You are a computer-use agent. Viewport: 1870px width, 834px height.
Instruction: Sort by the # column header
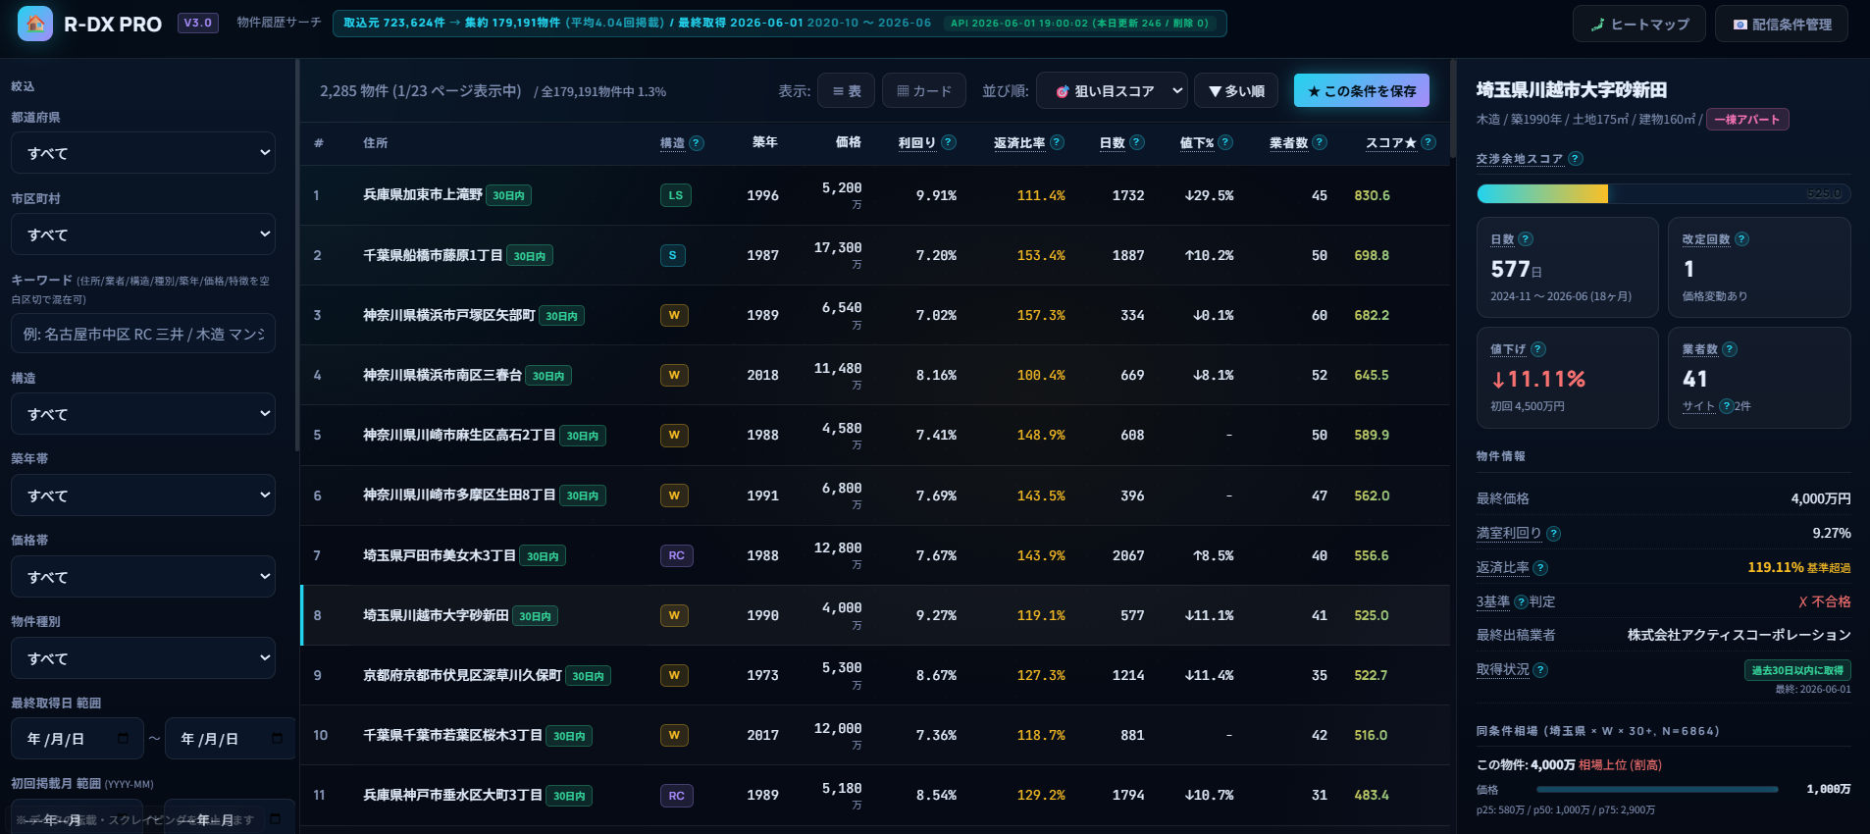click(x=319, y=143)
